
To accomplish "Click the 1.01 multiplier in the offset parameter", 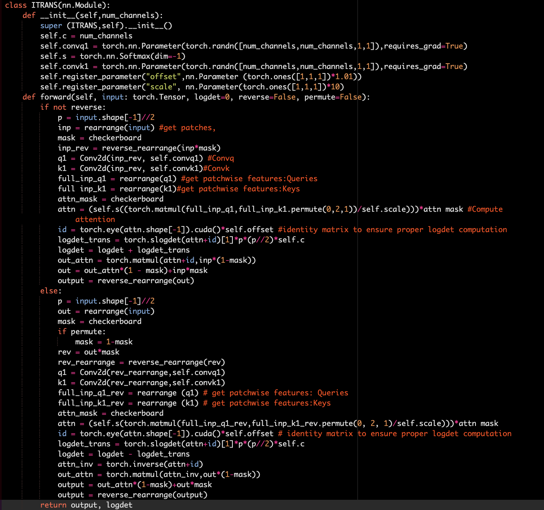I will click(x=344, y=77).
